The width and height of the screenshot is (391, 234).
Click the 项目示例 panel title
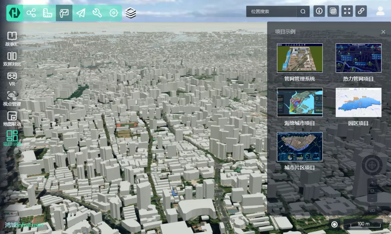click(x=285, y=32)
